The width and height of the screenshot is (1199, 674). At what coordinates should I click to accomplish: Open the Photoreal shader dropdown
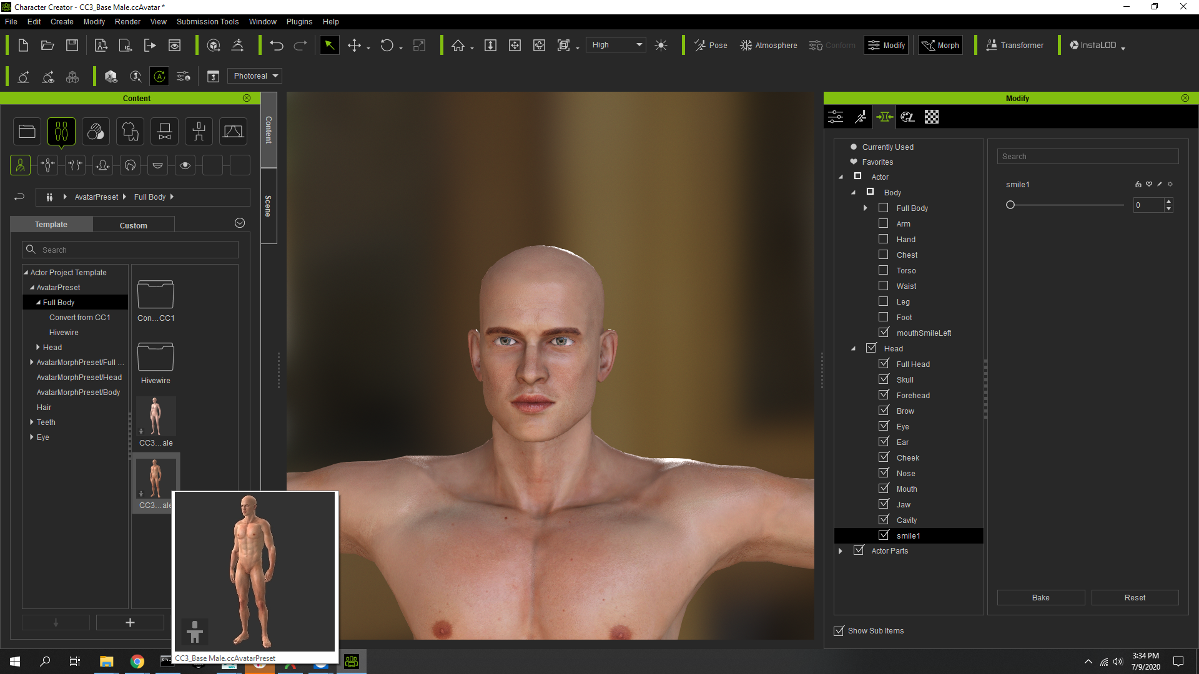pyautogui.click(x=255, y=76)
